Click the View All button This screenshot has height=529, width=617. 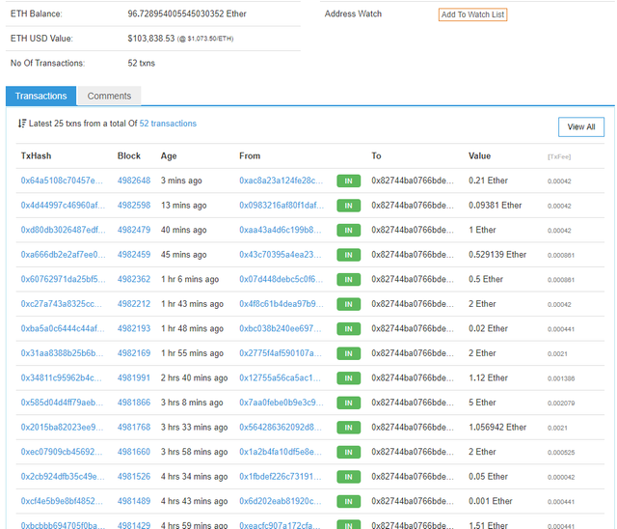click(580, 126)
